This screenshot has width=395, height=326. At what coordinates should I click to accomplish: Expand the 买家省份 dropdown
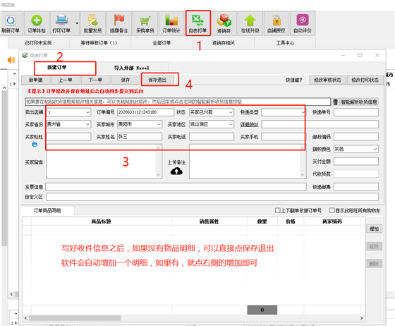click(x=87, y=124)
